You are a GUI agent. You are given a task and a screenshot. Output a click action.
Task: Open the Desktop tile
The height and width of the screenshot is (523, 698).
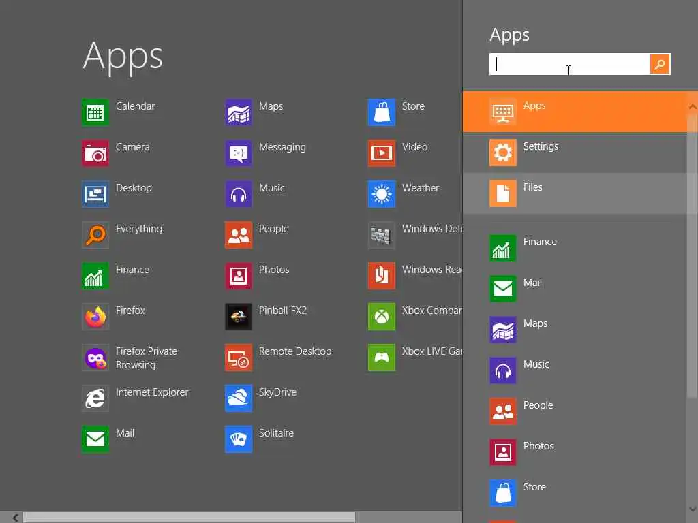[95, 194]
